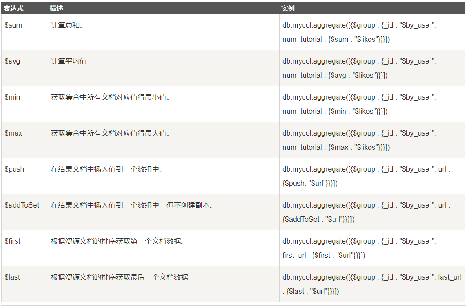This screenshot has height=308, width=470.
Task: Click description 获取集合中所有文档对应值得最大值。
Action: click(111, 133)
